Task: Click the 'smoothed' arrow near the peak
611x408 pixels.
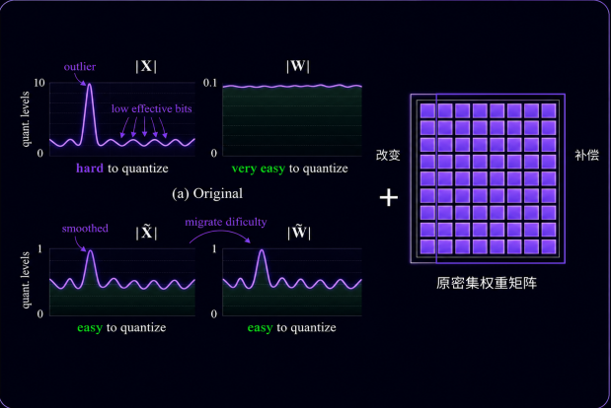Action: point(80,244)
